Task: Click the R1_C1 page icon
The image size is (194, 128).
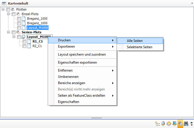Action: (29, 41)
